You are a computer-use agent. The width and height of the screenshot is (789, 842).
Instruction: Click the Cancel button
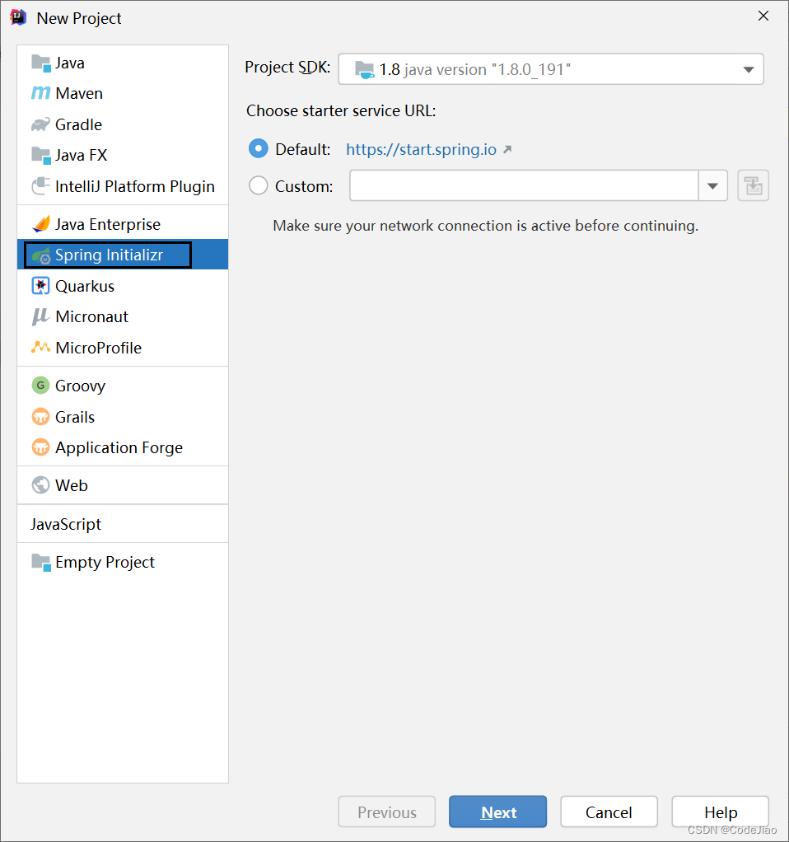(609, 812)
